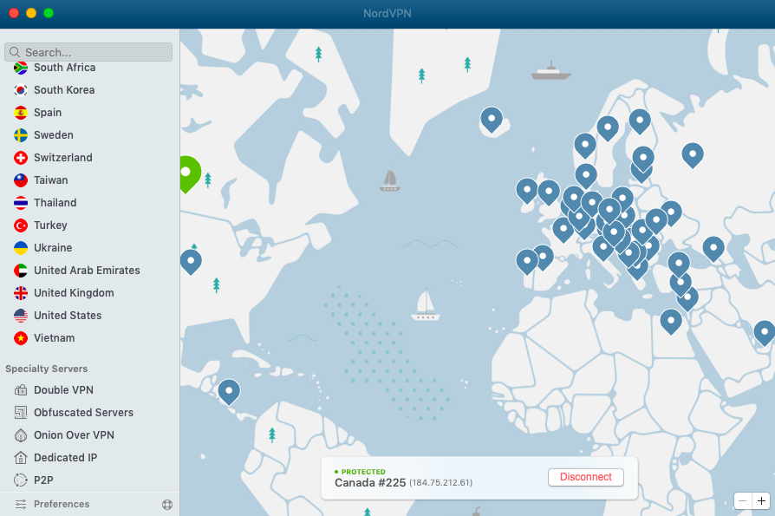The width and height of the screenshot is (775, 516).
Task: Disconnect from Canada #225 server
Action: click(x=586, y=477)
